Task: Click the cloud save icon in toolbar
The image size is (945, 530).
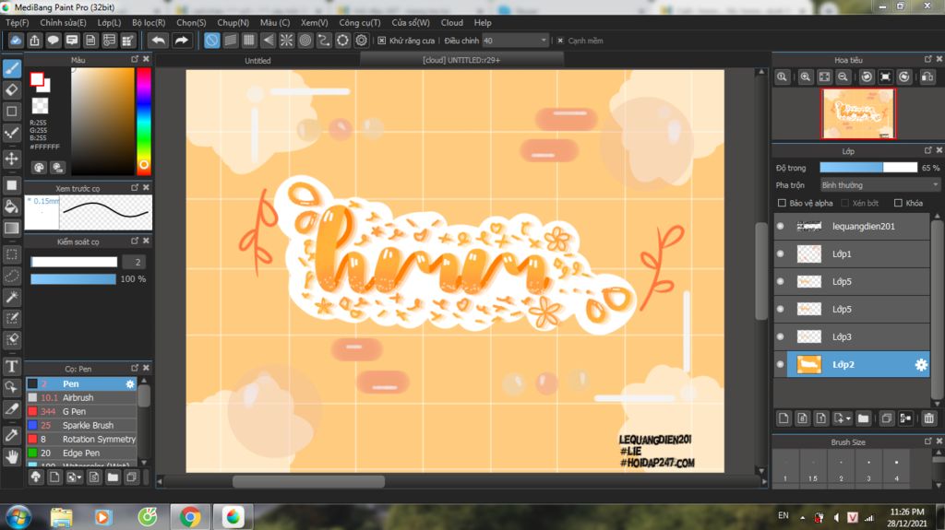Action: tap(16, 41)
